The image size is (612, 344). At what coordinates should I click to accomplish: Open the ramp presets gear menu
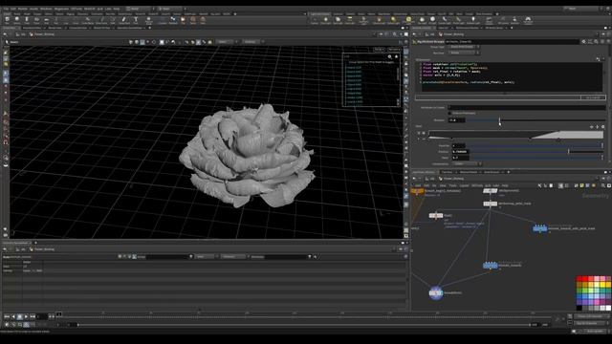[603, 127]
